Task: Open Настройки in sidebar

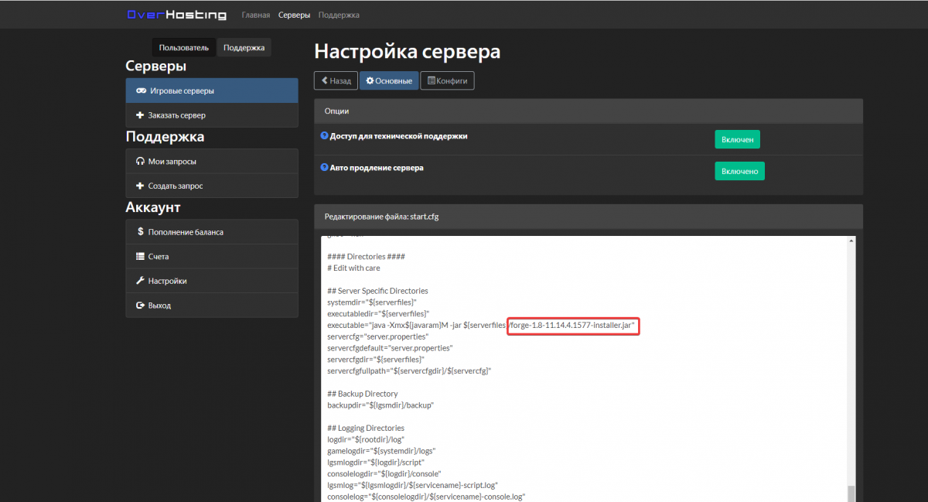Action: click(212, 281)
